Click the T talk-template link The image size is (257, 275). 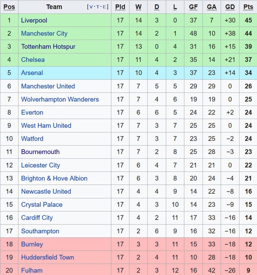pos(97,7)
